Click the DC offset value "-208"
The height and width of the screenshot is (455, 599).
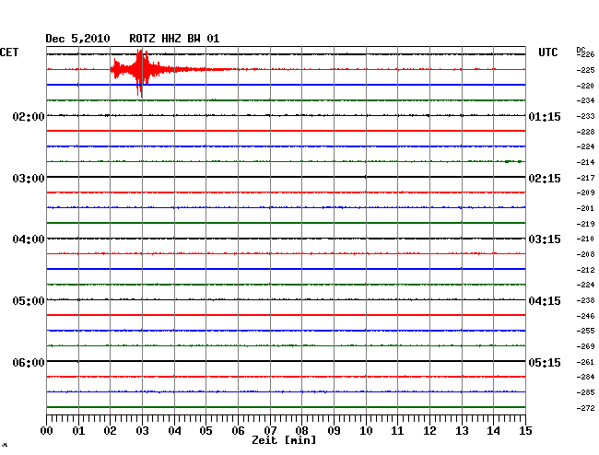point(585,254)
